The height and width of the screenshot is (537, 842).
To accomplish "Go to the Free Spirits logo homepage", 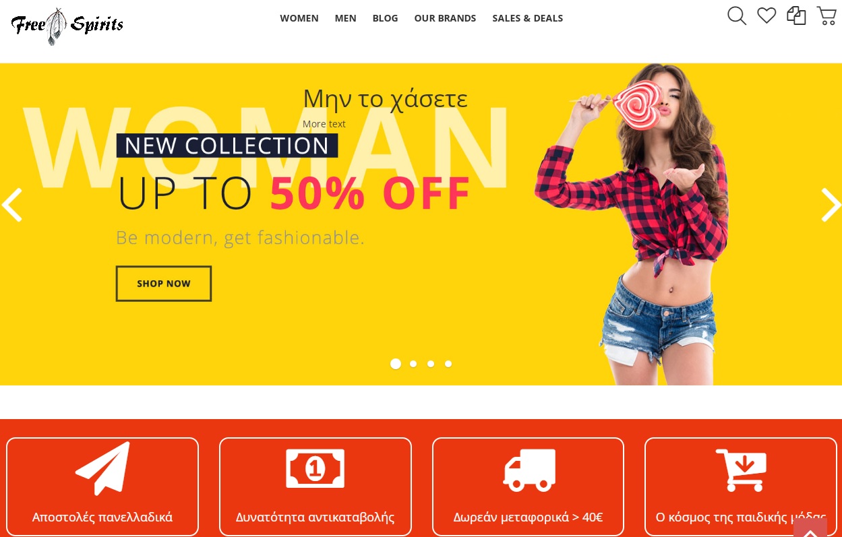I will tap(67, 26).
